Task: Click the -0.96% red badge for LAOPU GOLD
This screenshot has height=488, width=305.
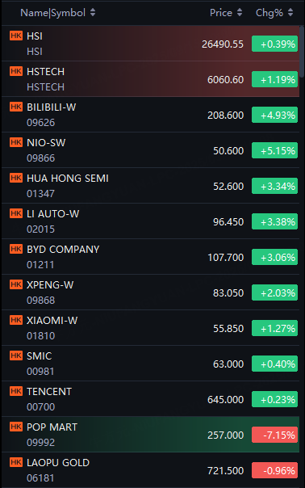Action: [274, 470]
